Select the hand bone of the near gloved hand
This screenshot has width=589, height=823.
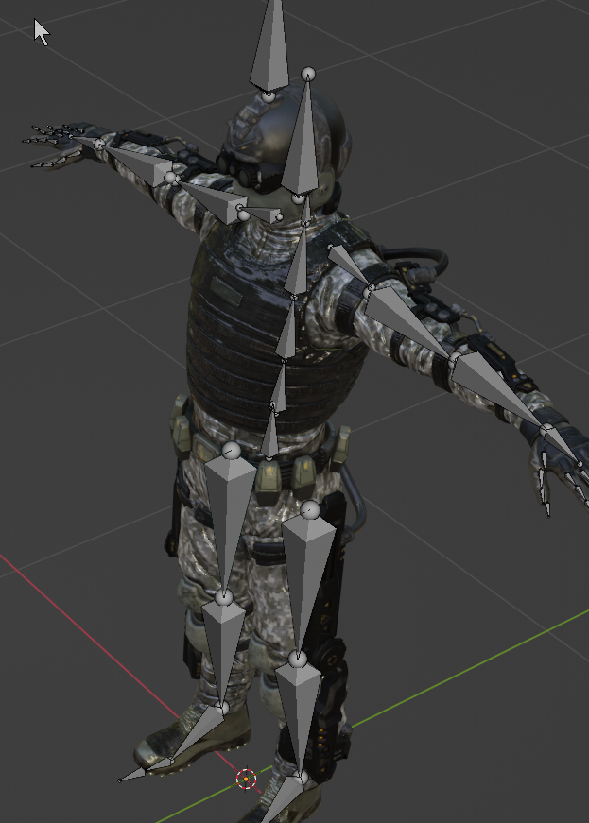(x=562, y=445)
